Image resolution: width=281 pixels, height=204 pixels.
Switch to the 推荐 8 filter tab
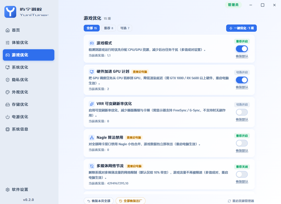[x=109, y=28]
